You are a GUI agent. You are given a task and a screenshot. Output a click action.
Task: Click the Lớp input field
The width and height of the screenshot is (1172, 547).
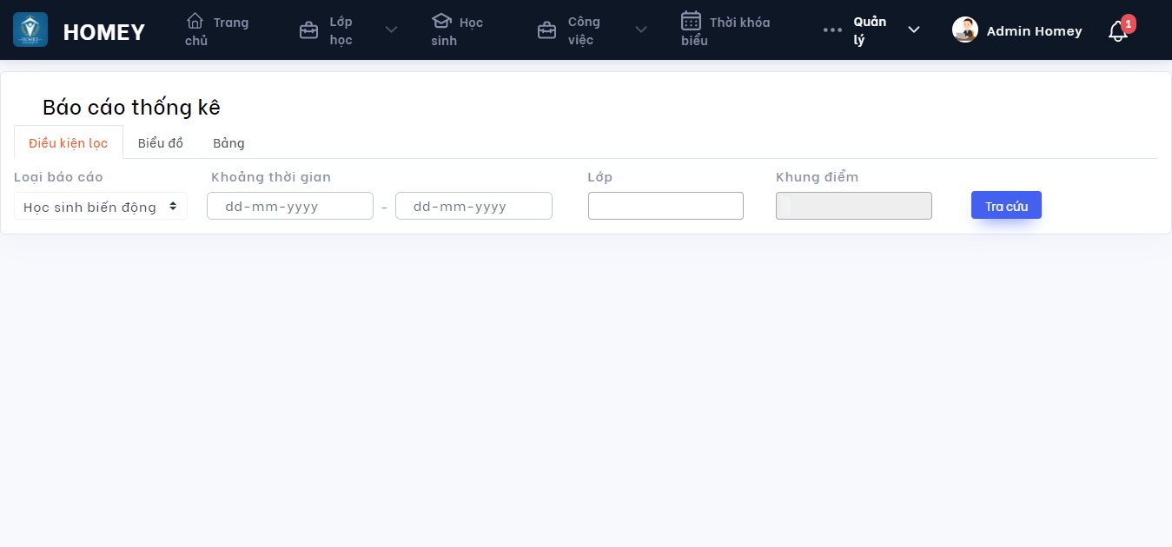click(x=665, y=207)
